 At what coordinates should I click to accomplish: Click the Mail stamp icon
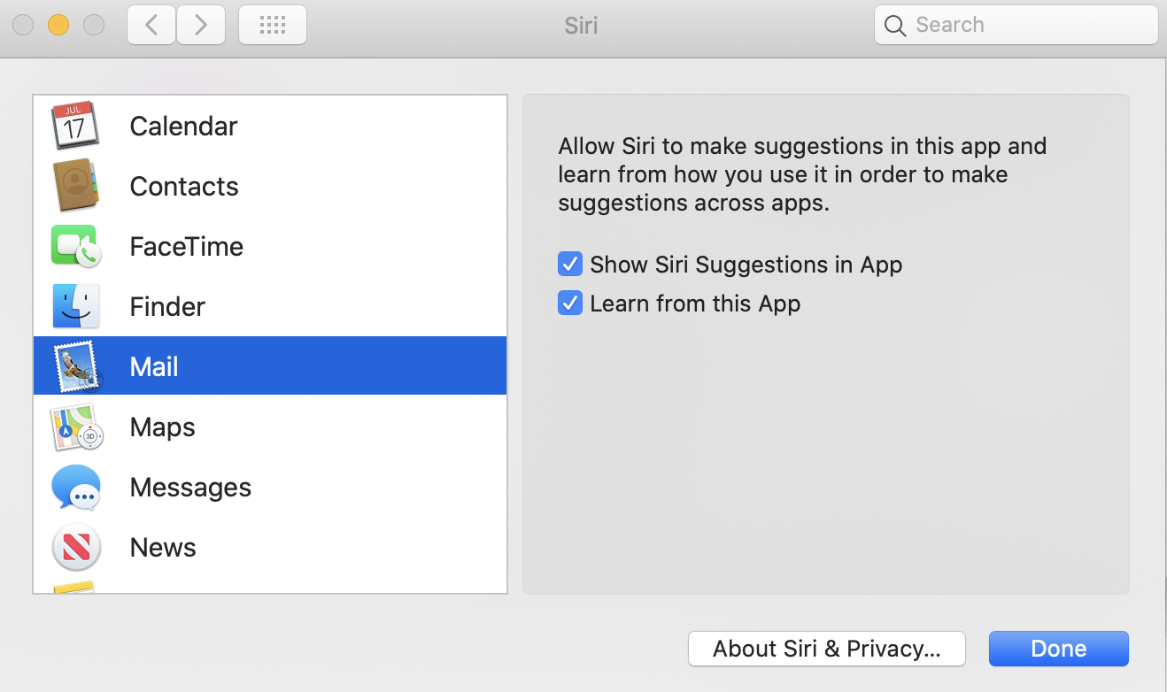coord(75,366)
